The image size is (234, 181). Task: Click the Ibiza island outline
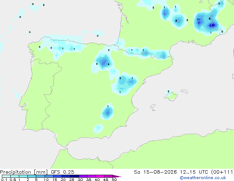coord(153,106)
